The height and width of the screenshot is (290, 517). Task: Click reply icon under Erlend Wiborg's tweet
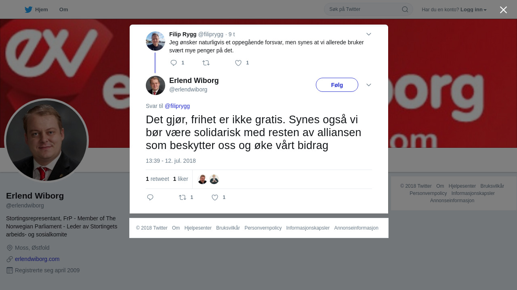pyautogui.click(x=150, y=197)
